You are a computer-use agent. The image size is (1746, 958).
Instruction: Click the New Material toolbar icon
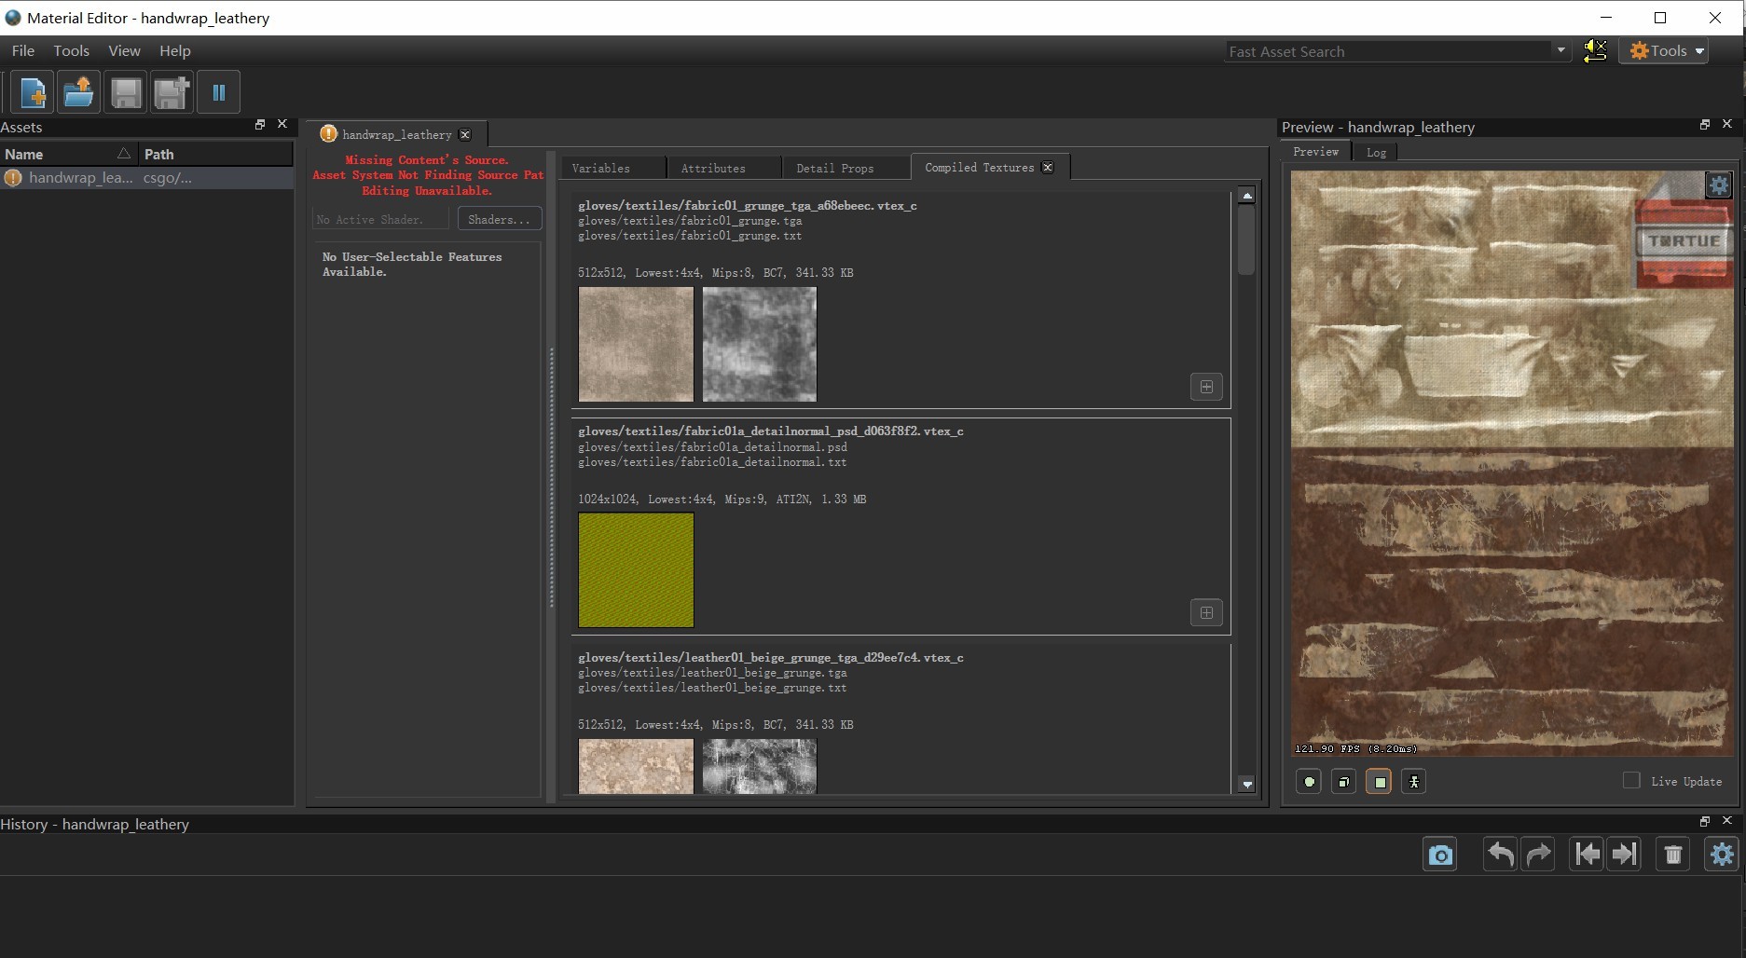pos(33,92)
